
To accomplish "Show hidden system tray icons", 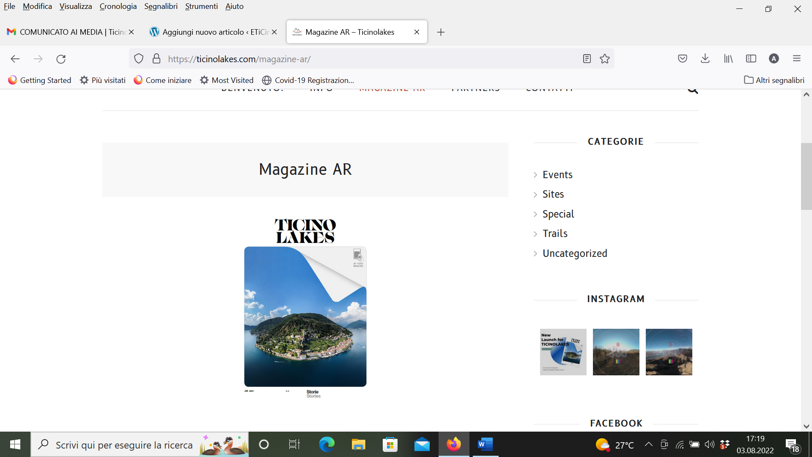I will tap(648, 444).
